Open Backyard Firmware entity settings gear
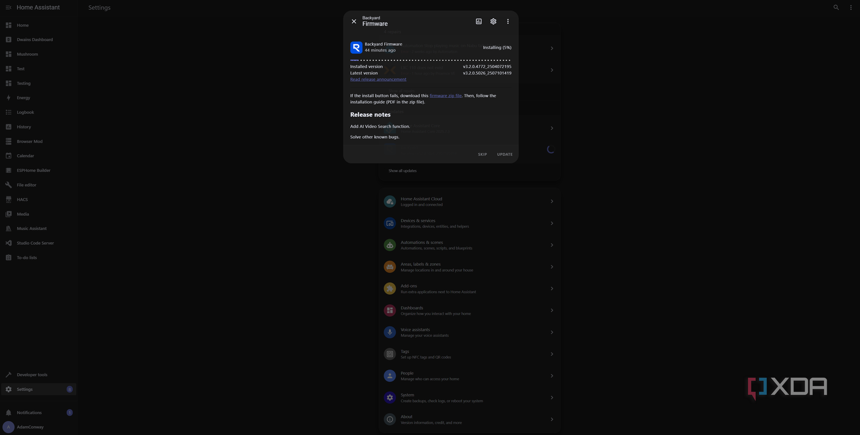Image resolution: width=860 pixels, height=435 pixels. pos(493,21)
